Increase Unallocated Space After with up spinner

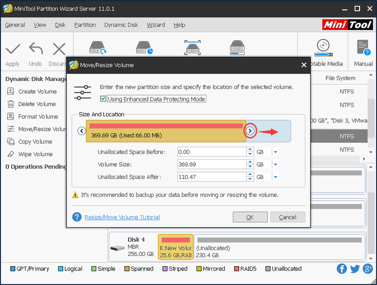[250, 174]
